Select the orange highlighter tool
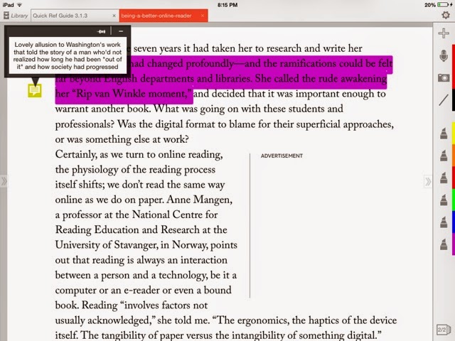 coord(444,156)
